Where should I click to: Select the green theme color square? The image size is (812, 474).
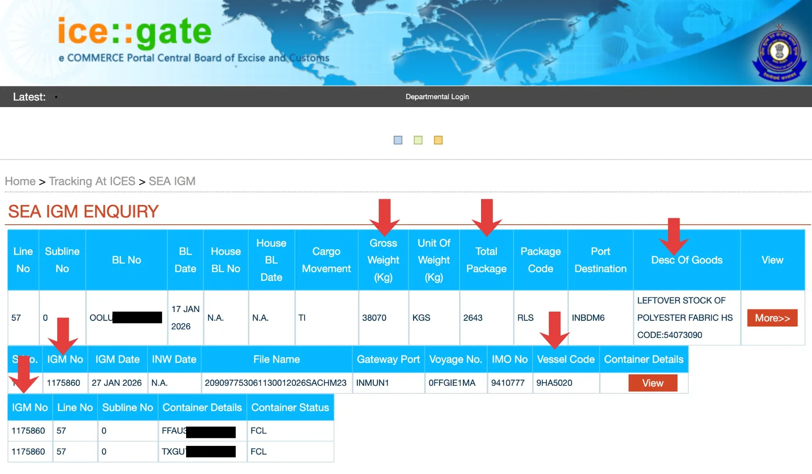pyautogui.click(x=418, y=140)
